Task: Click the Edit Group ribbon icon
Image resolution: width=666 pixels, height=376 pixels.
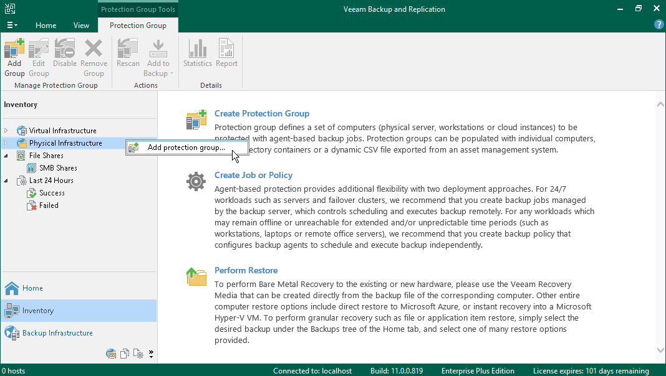Action: [x=39, y=58]
